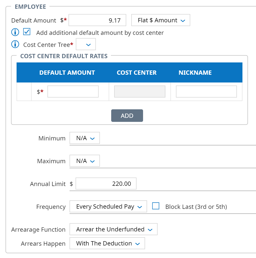
Task: Click the Nickname input field
Action: 206,92
